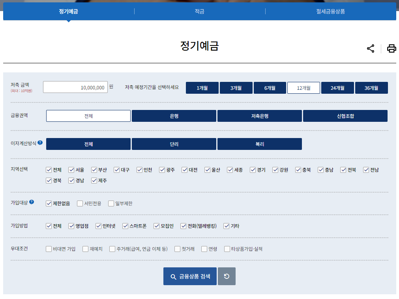Uncheck the 전남 region checkbox

tap(366, 170)
